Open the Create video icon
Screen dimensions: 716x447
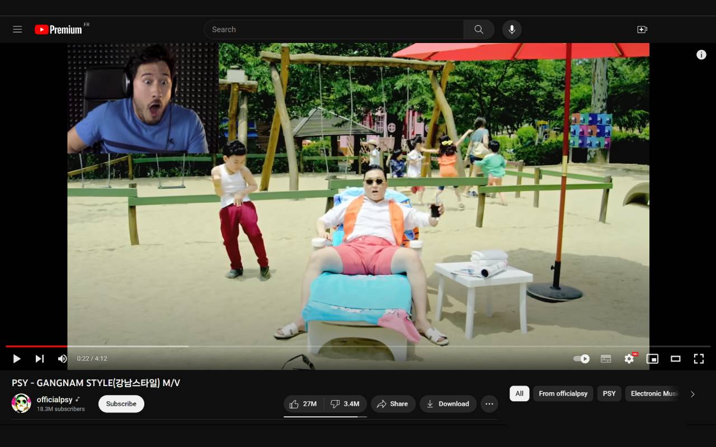[642, 29]
